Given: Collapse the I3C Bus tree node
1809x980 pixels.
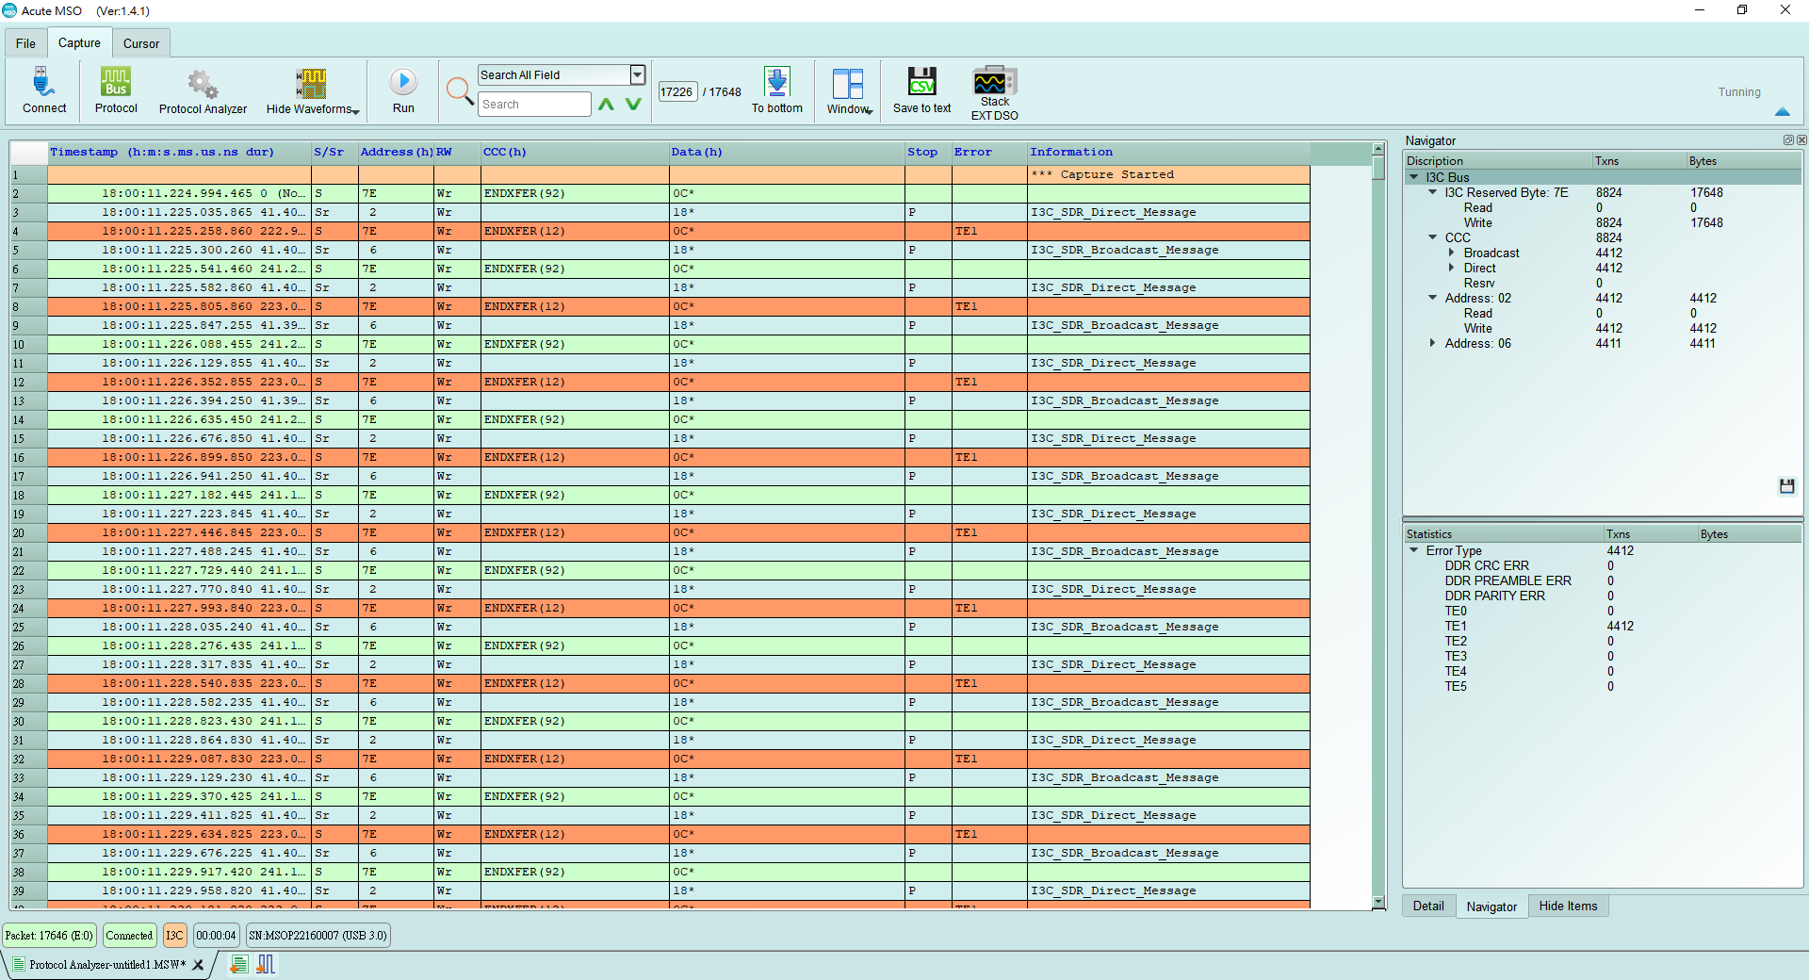Looking at the screenshot, I should pyautogui.click(x=1414, y=177).
